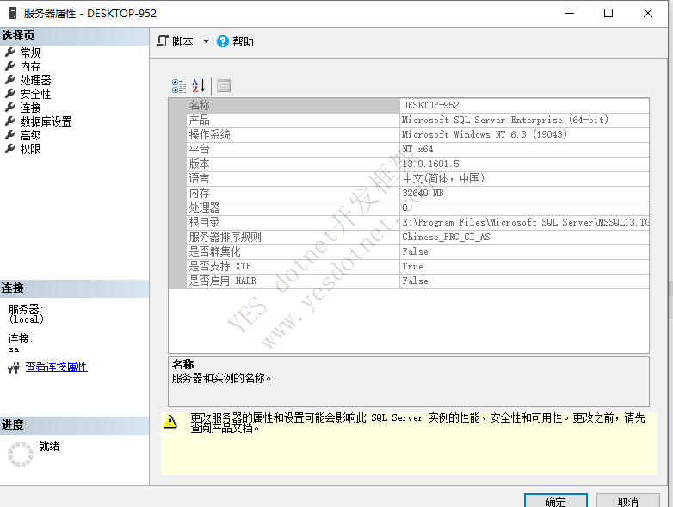Select the 处理器 page
The image size is (673, 507).
[35, 80]
